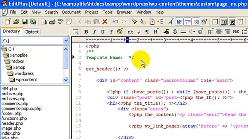Open the Tools menu

108,12
